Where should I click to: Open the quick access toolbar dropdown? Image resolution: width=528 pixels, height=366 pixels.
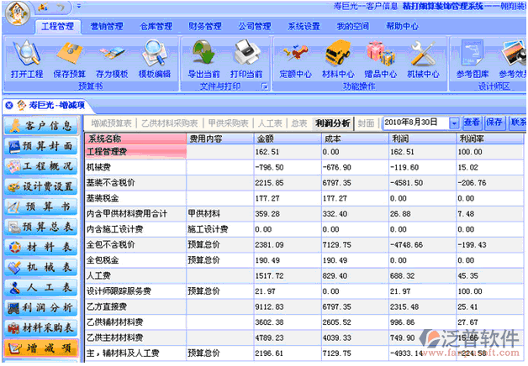[78, 8]
